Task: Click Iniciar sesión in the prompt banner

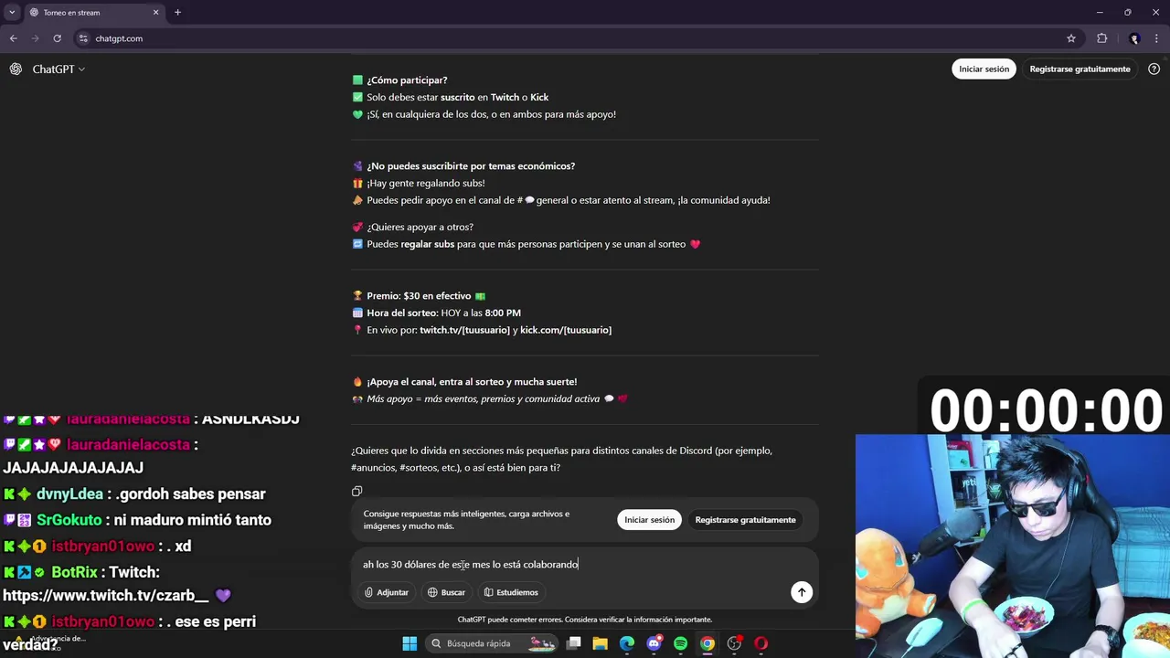Action: tap(649, 520)
